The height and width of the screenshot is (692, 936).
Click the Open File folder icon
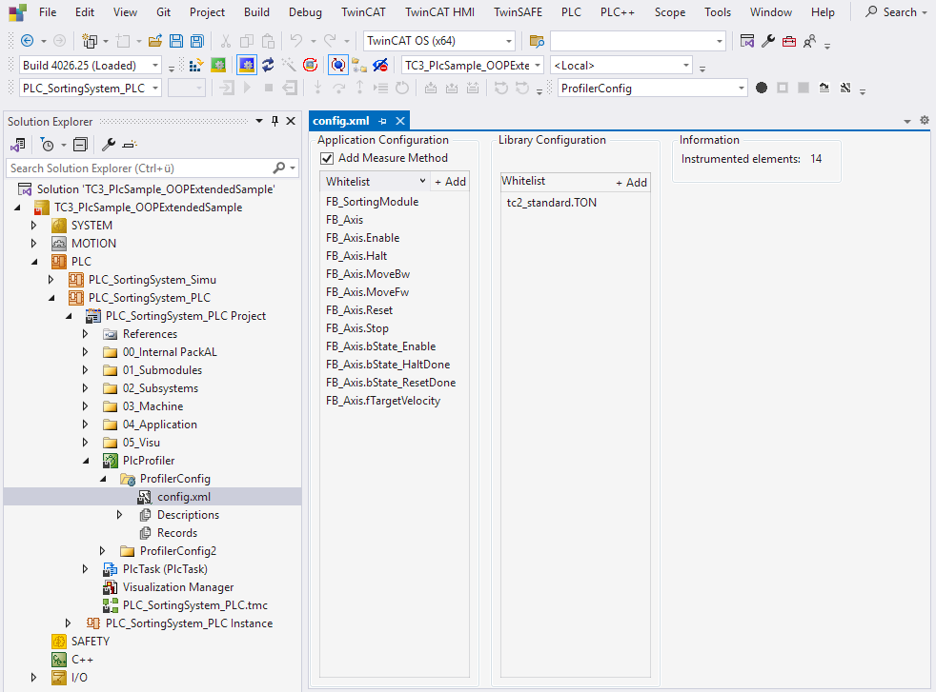pyautogui.click(x=155, y=41)
